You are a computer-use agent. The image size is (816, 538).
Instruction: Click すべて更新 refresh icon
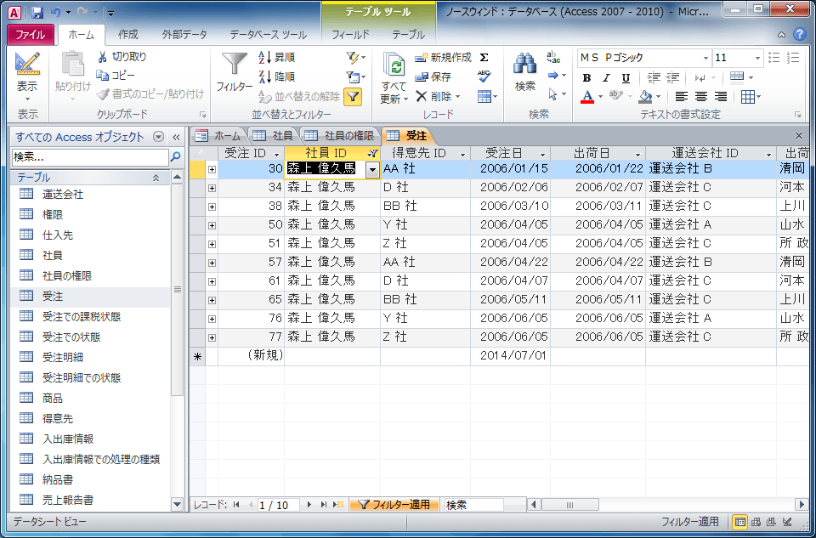coord(394,65)
